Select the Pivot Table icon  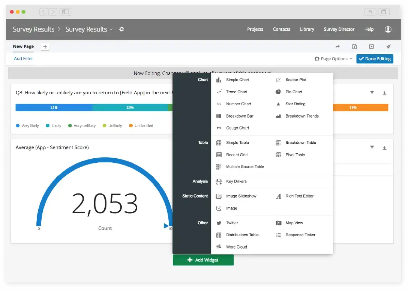[x=278, y=155]
